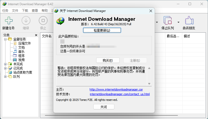The height and width of the screenshot is (119, 208).
Task: Close the 关于 Internet Download Manager dialog
Action: (x=151, y=11)
